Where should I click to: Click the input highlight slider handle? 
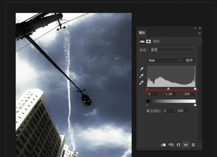tap(195, 88)
